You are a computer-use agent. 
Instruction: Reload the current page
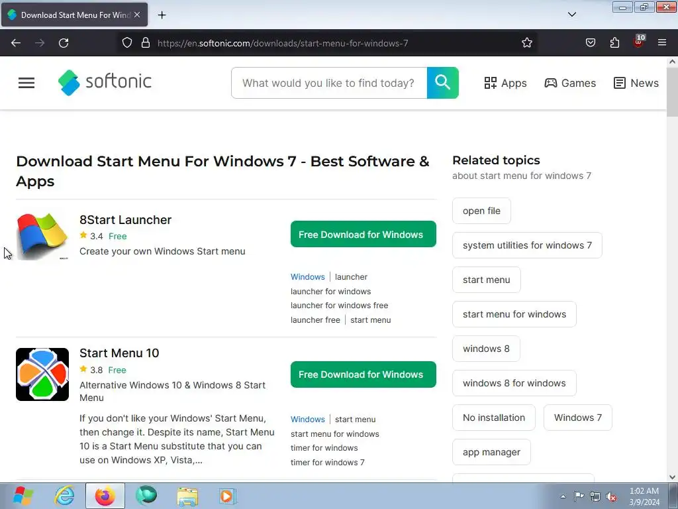[x=64, y=43]
